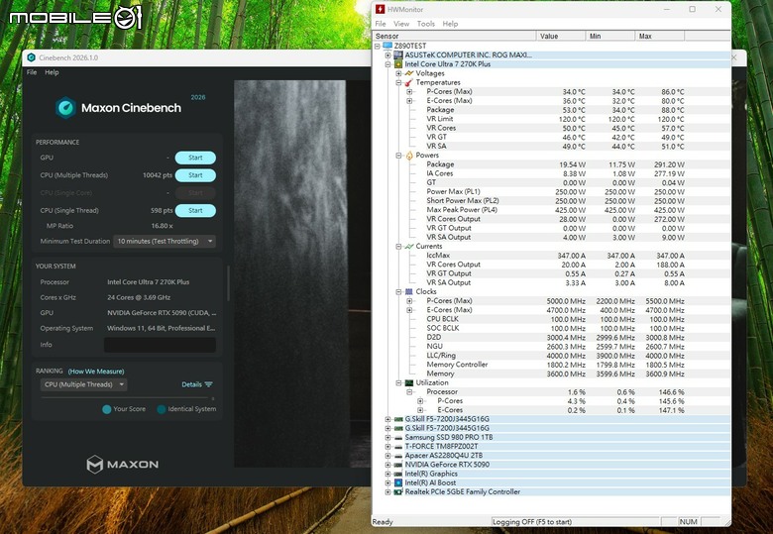Click the Realtek PCIe 5GbE network icon
The height and width of the screenshot is (534, 773).
click(x=398, y=492)
